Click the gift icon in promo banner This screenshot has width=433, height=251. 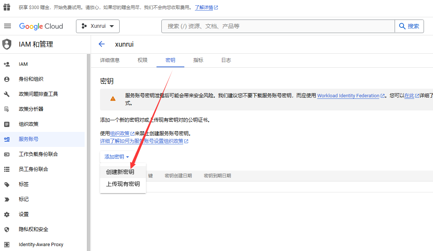[7, 7]
